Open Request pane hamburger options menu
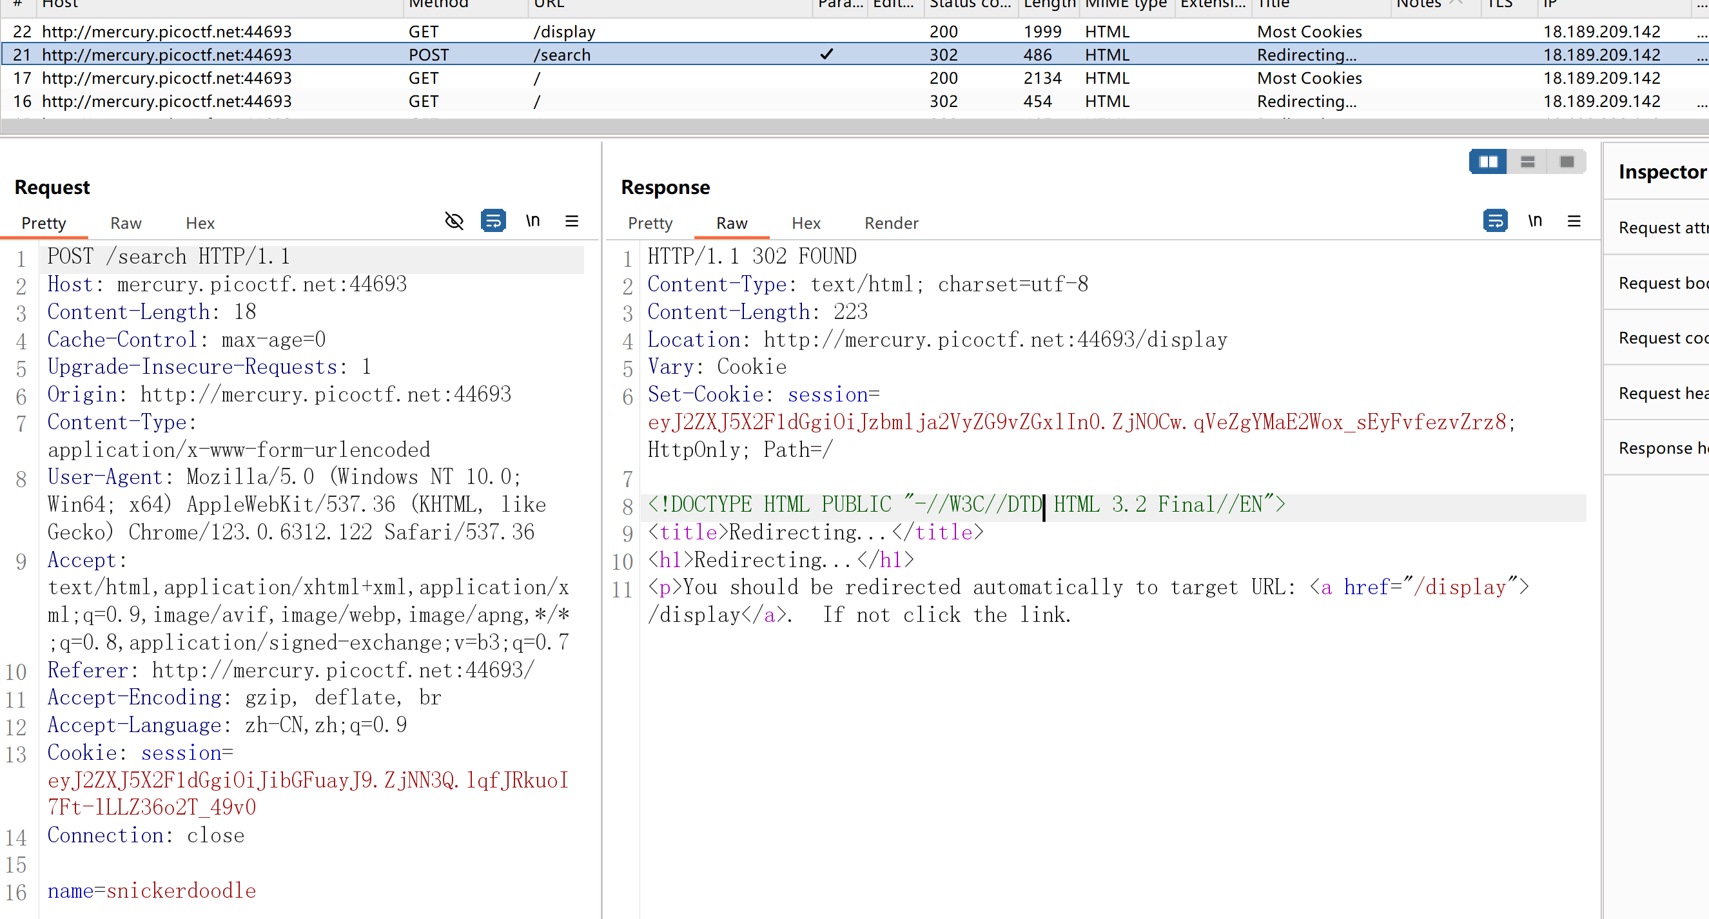The image size is (1709, 919). (571, 221)
